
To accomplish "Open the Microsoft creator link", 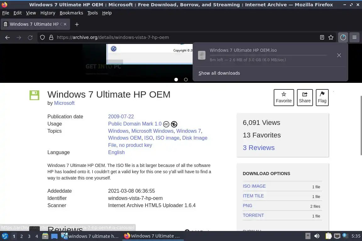I will click(x=64, y=103).
